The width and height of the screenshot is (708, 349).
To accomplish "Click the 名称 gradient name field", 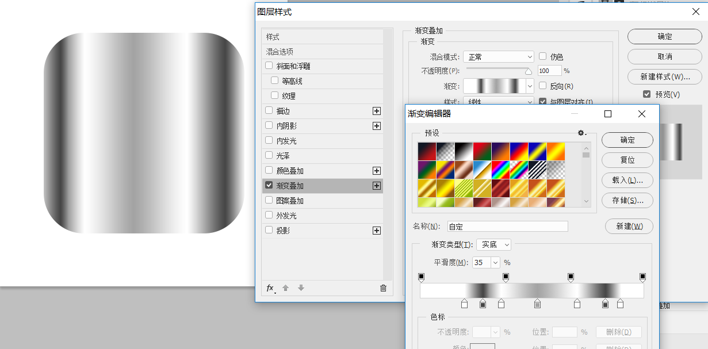I will pos(508,227).
